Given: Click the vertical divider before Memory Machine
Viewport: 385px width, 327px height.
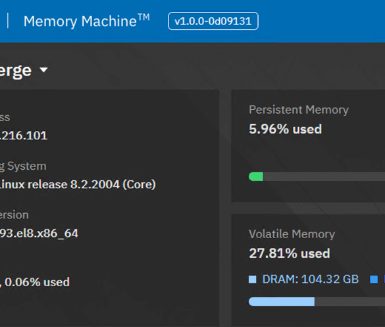Looking at the screenshot, I should coord(8,21).
